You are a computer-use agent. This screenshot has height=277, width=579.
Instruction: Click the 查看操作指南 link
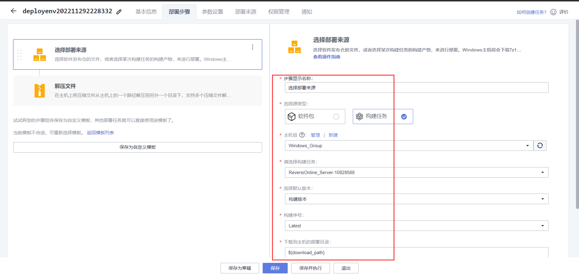[x=327, y=57]
